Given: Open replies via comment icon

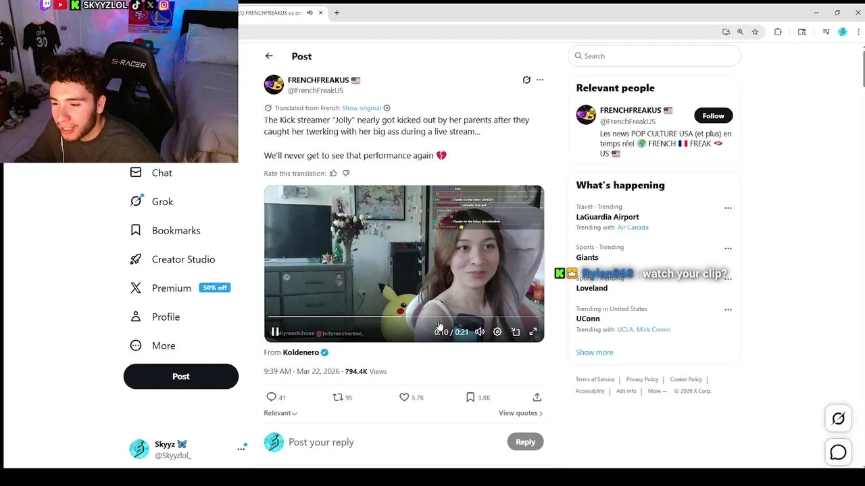Looking at the screenshot, I should (x=271, y=397).
